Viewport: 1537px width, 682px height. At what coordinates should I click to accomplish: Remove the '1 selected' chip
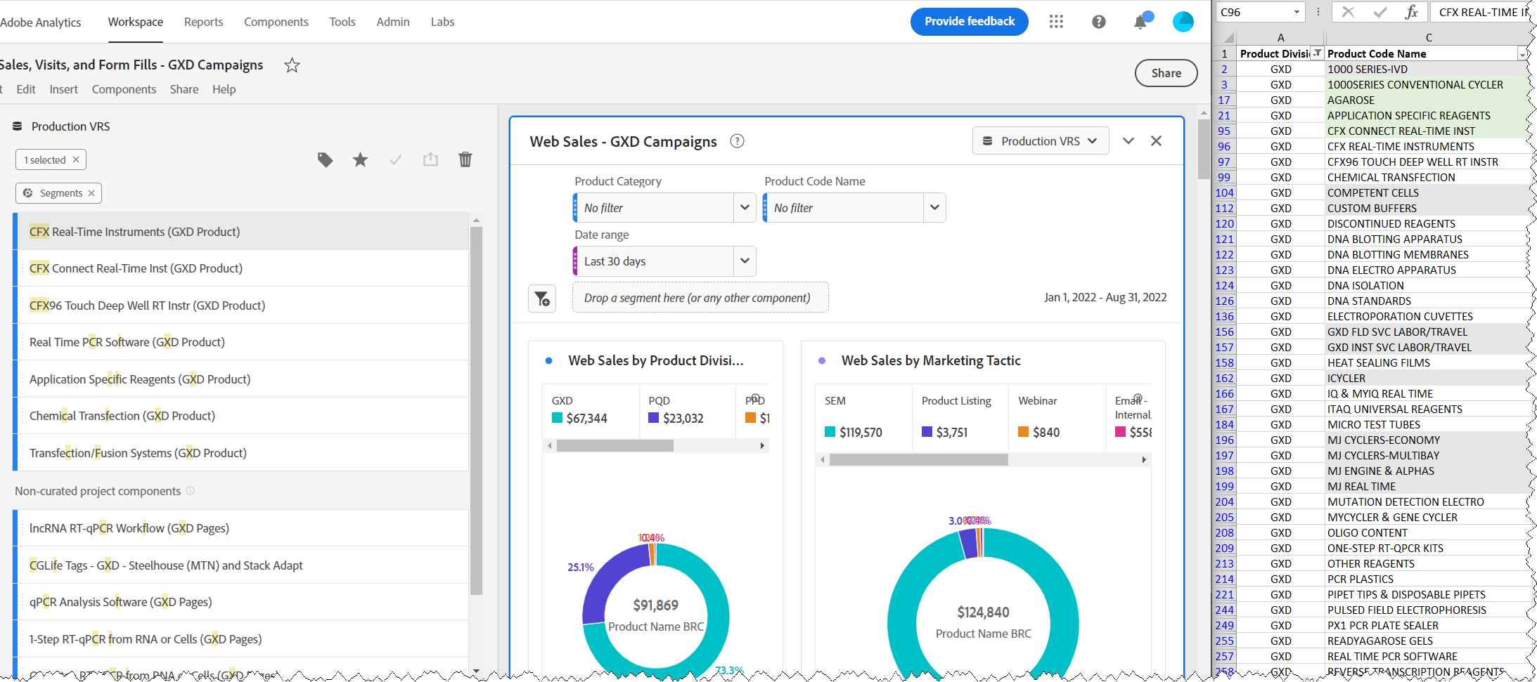[x=76, y=160]
